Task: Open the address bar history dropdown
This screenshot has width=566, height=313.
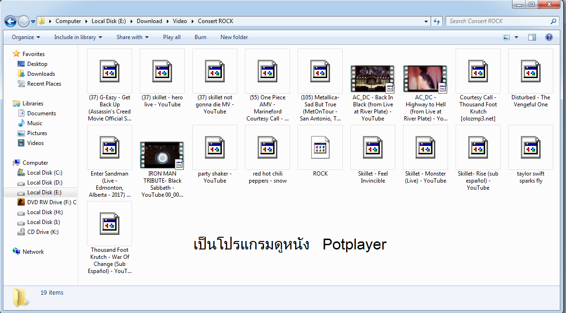Action: point(426,21)
